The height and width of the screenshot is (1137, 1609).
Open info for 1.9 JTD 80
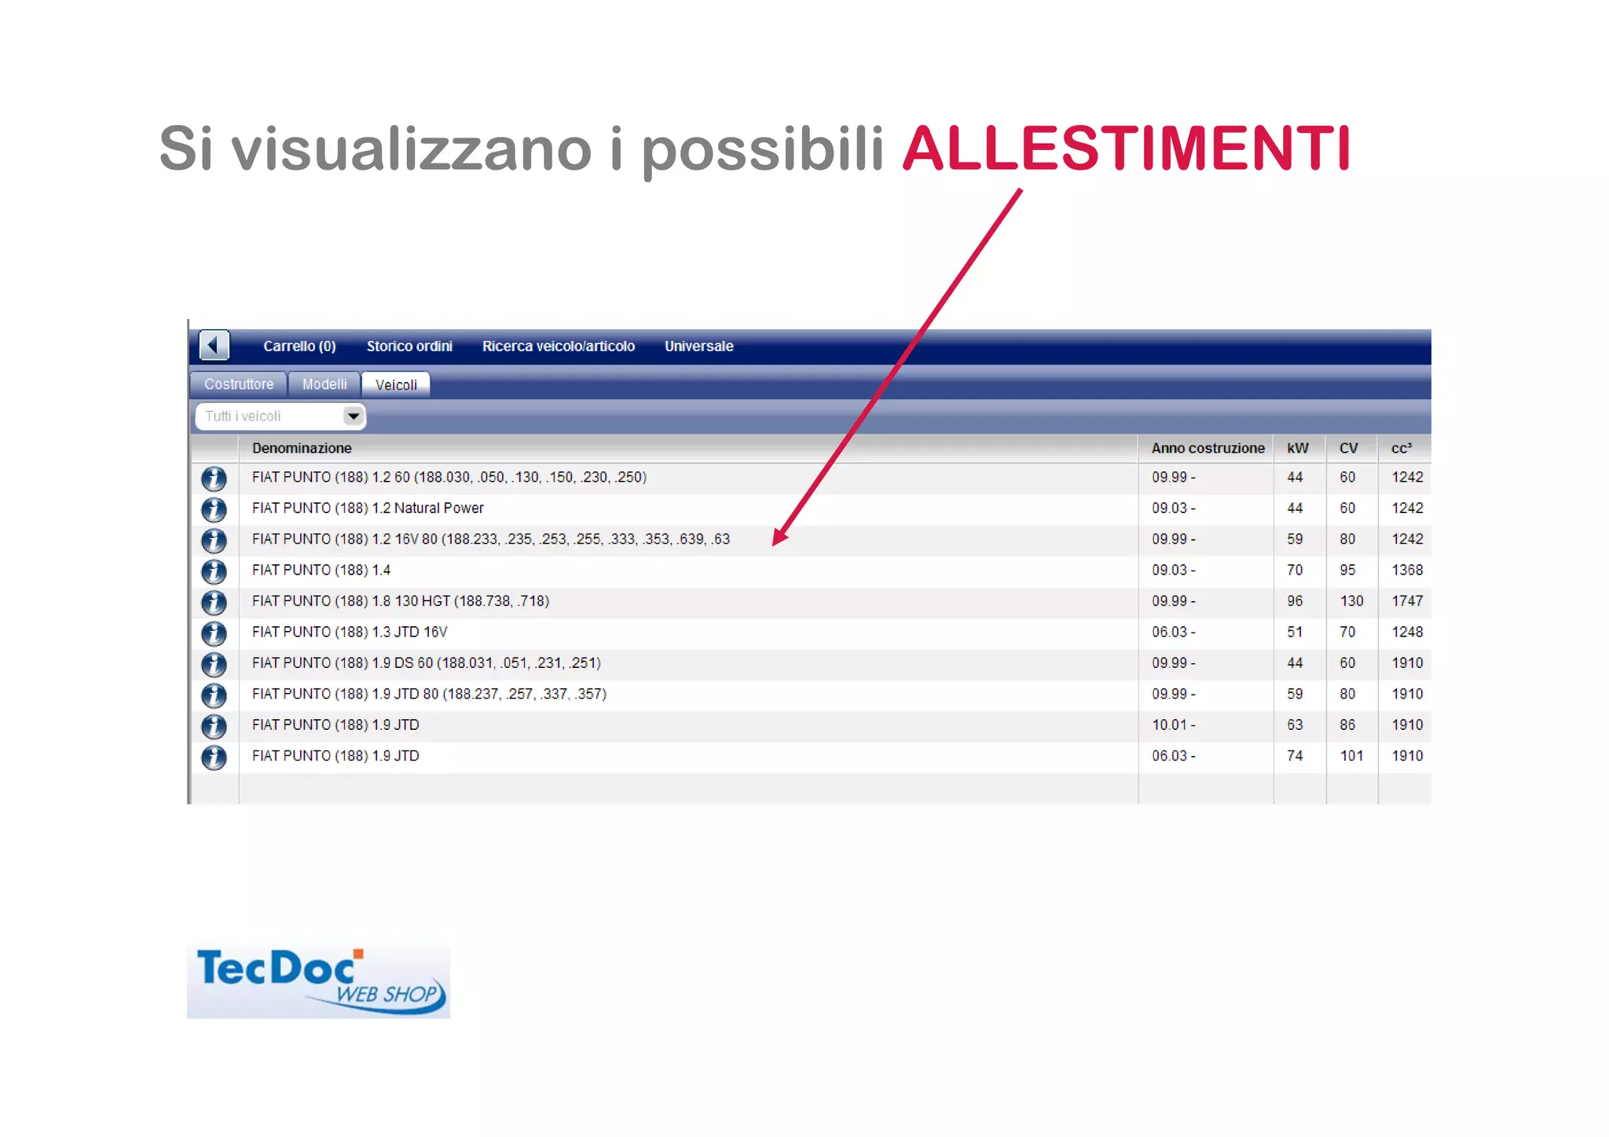[214, 695]
